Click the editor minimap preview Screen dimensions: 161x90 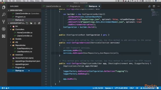[155, 12]
